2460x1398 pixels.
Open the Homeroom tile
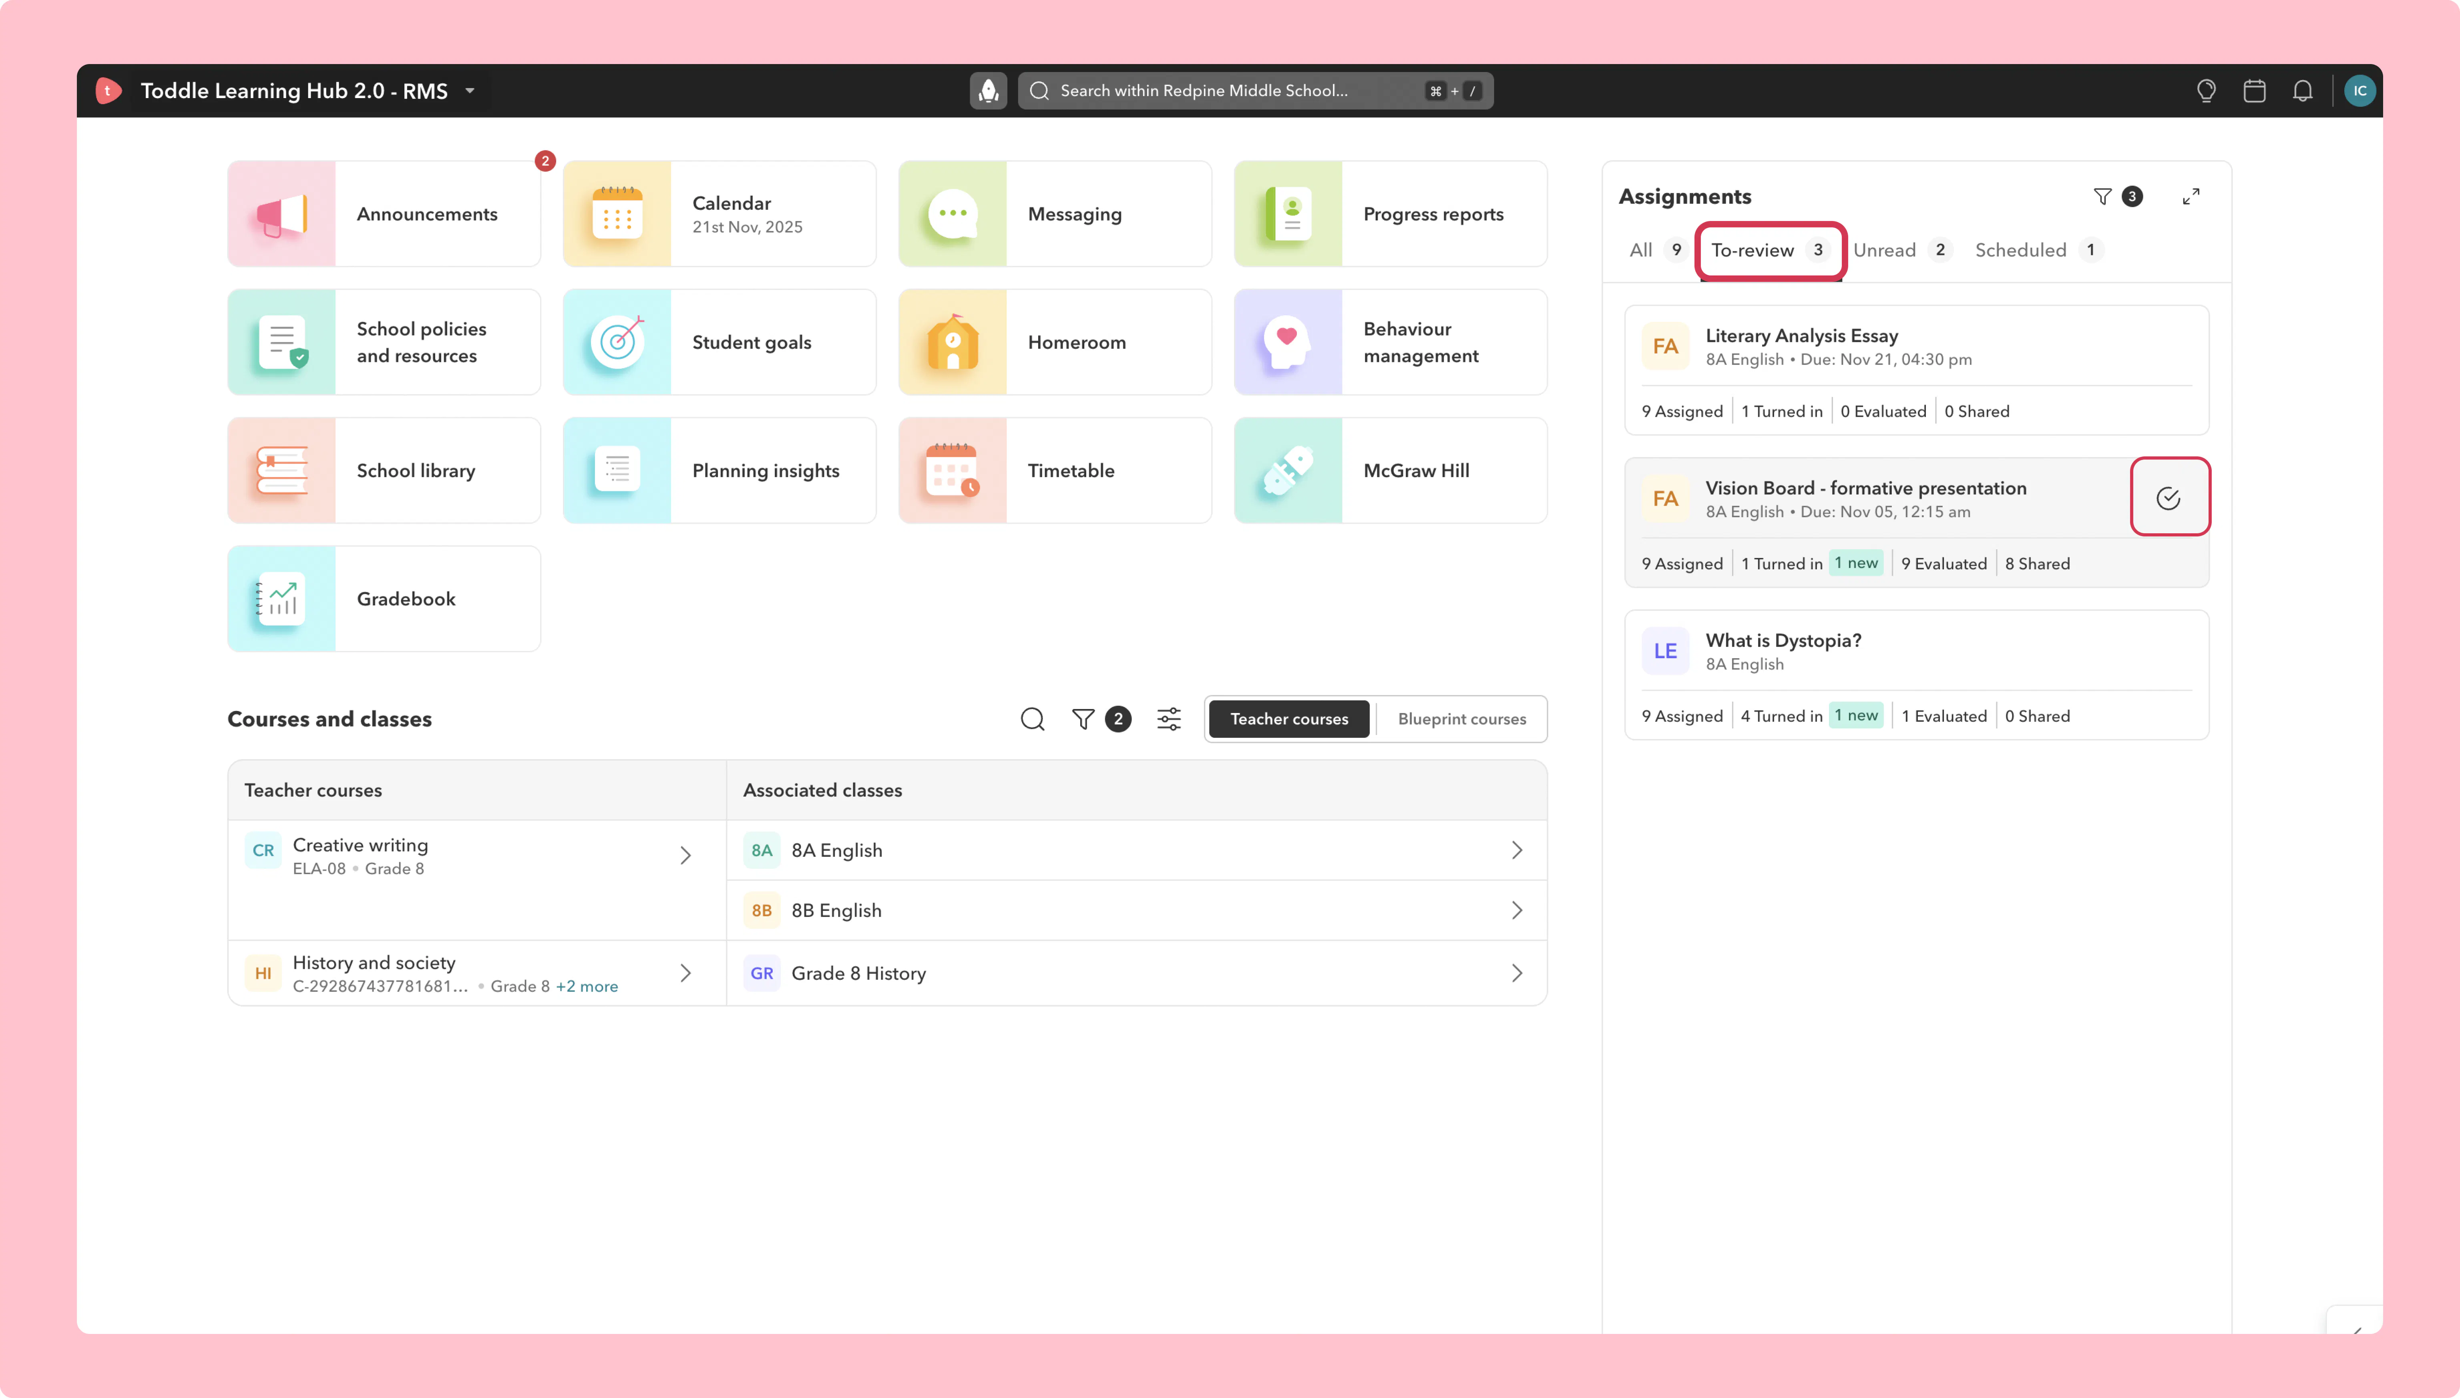pyautogui.click(x=1055, y=342)
